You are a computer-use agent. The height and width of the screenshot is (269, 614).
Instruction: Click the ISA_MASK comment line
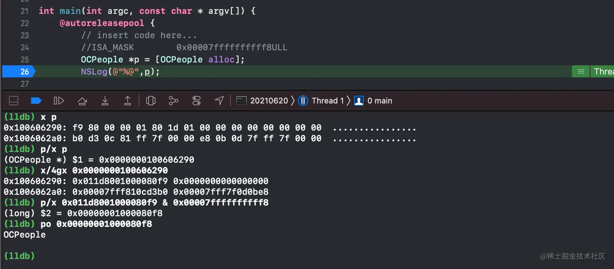(184, 47)
